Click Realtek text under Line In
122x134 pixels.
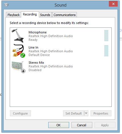pos(51,51)
